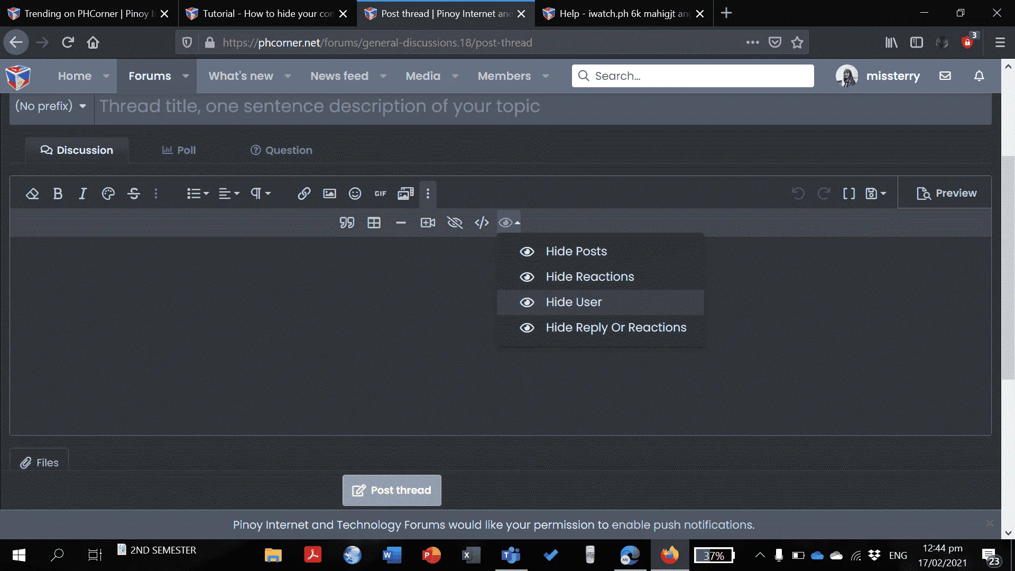Expand paragraph format dropdown
The height and width of the screenshot is (571, 1015).
coord(261,194)
